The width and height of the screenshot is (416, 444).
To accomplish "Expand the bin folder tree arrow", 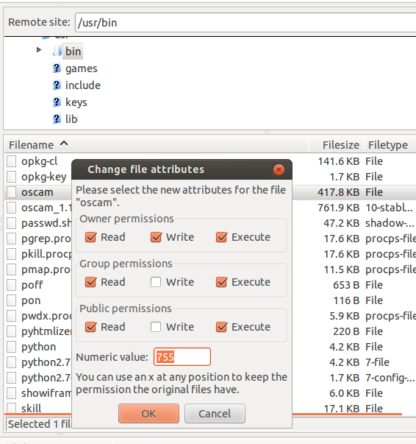I will pyautogui.click(x=39, y=50).
